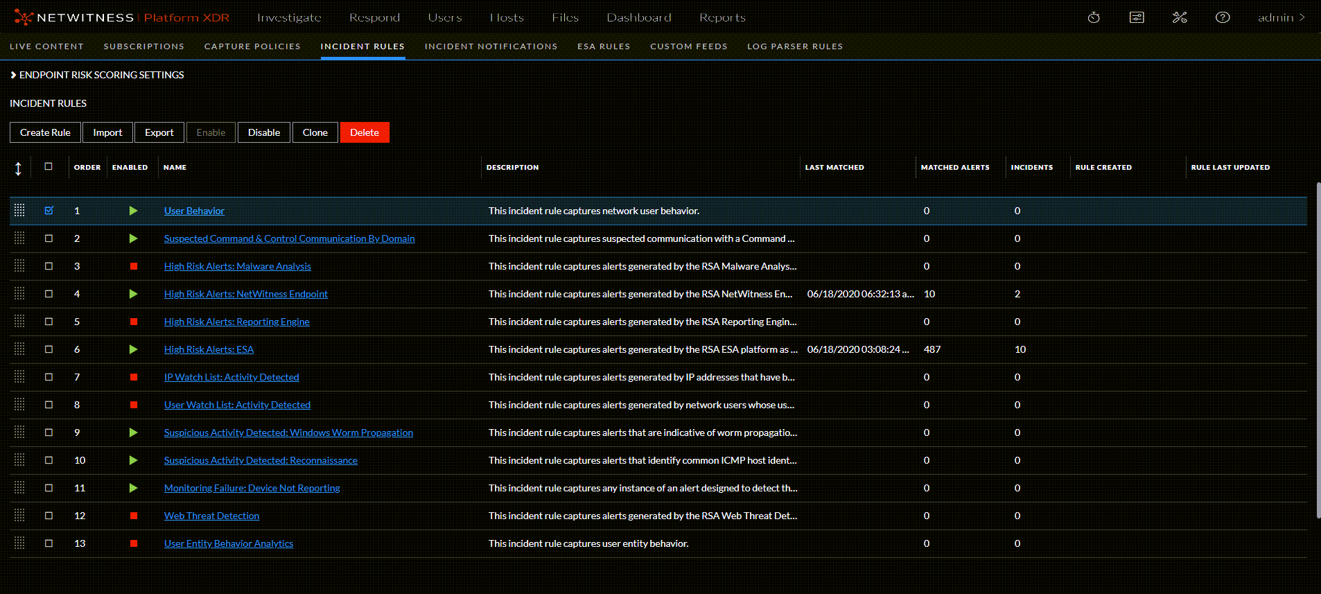
Task: Click disabled square for Web Threat Detection
Action: pyautogui.click(x=134, y=516)
